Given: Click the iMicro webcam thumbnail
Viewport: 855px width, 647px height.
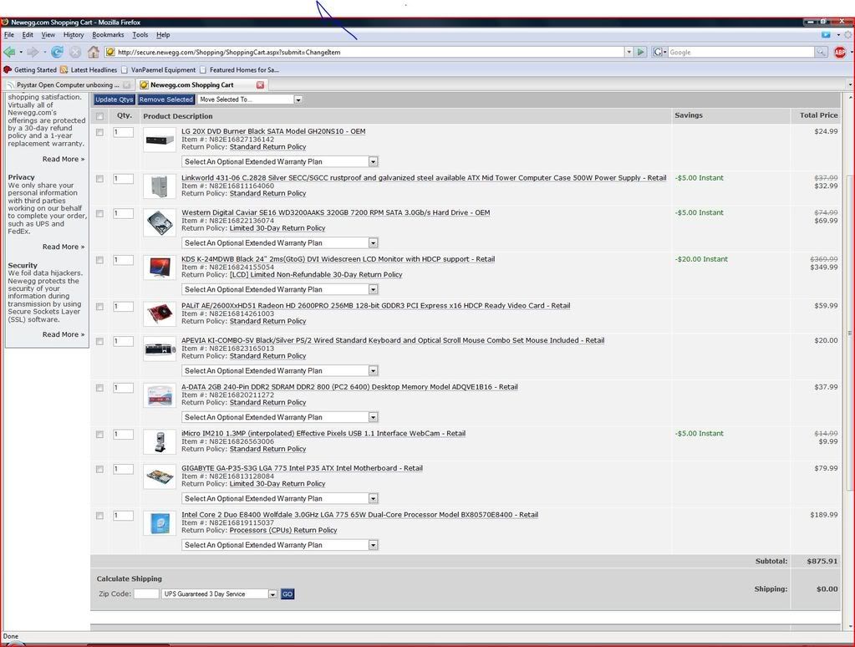Looking at the screenshot, I should 160,442.
